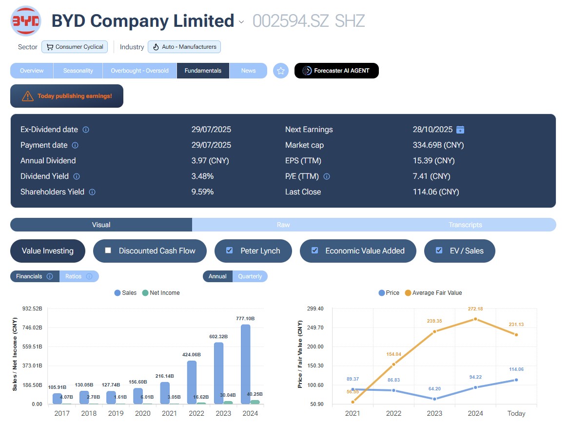The width and height of the screenshot is (569, 443).
Task: Add stock to favorites with star icon
Action: pyautogui.click(x=280, y=71)
